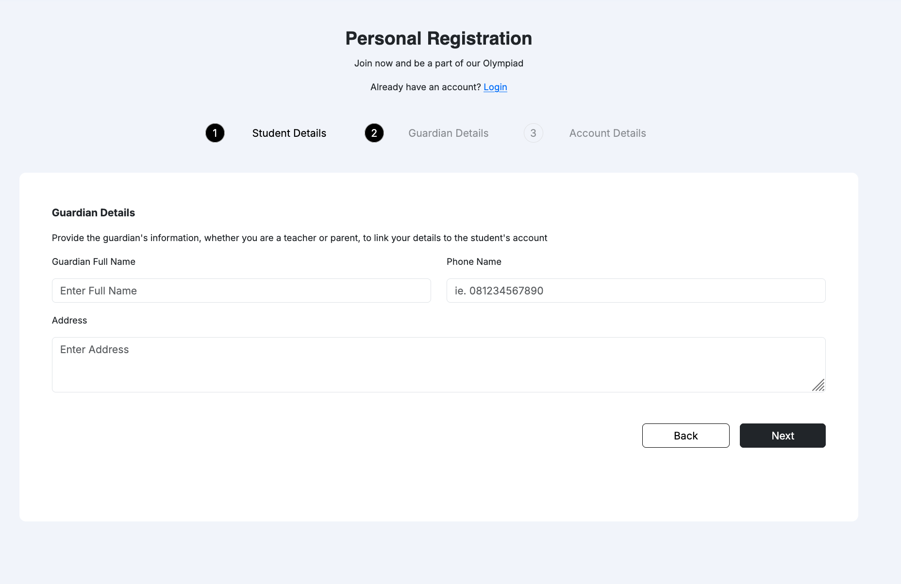Click the Guardian Full Name label
The image size is (901, 584).
click(x=94, y=262)
